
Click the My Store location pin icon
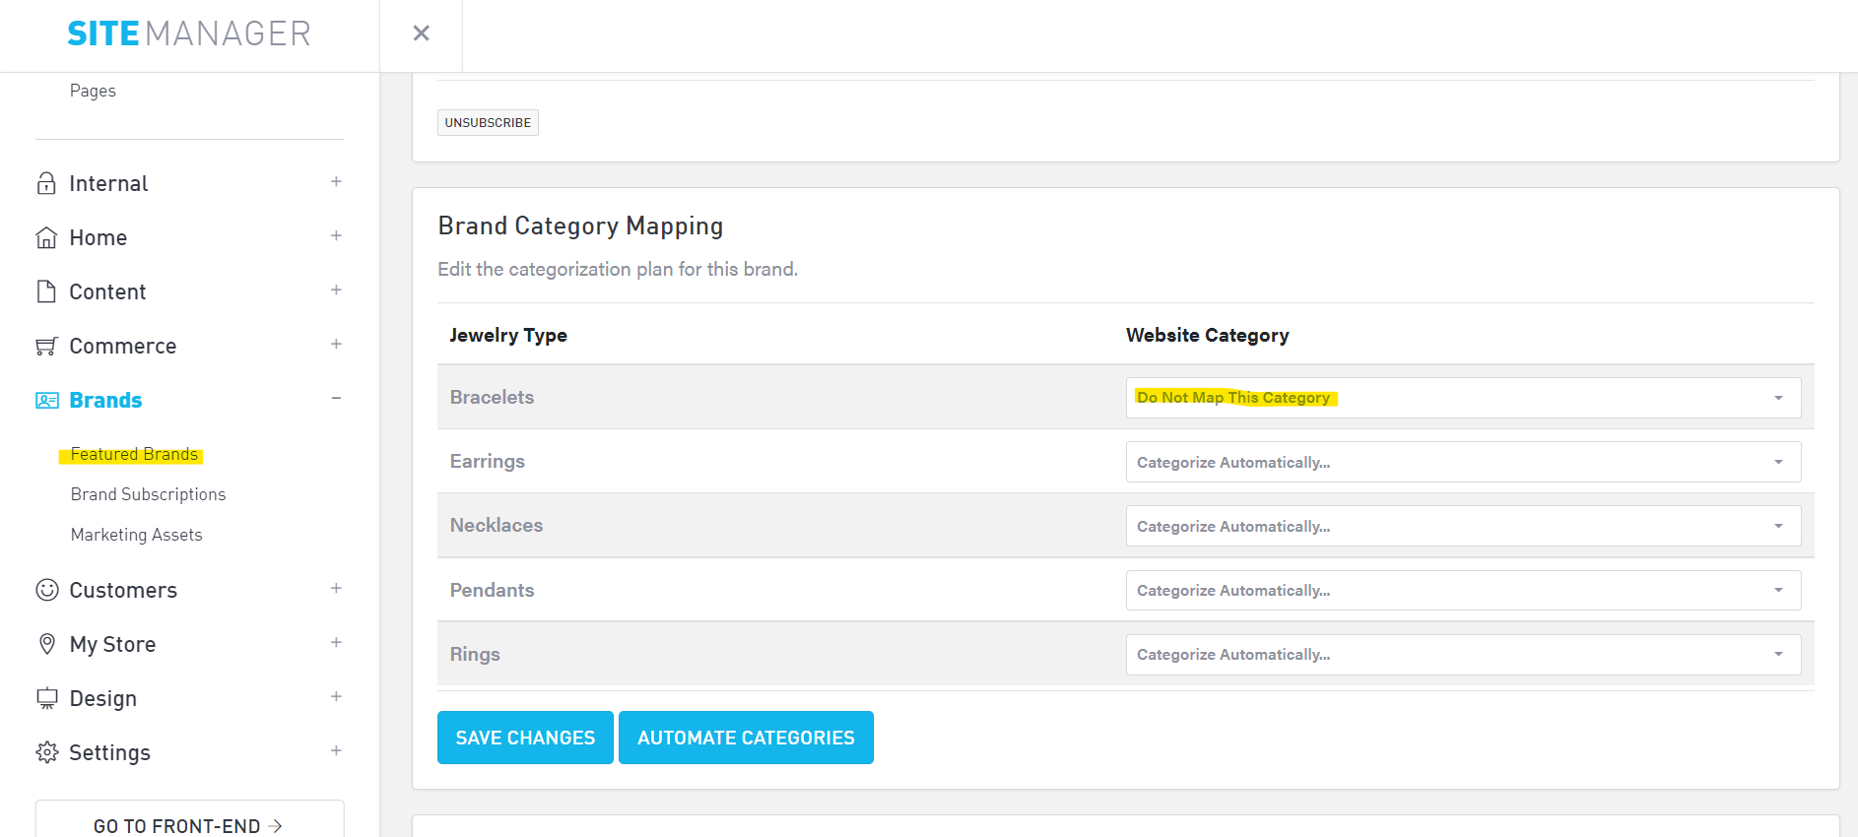(46, 644)
